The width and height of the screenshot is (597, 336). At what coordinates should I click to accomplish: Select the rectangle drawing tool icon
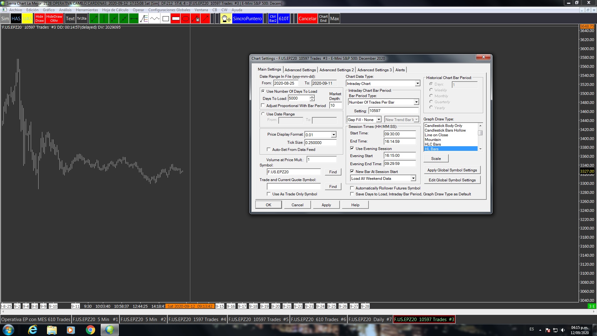pyautogui.click(x=166, y=19)
